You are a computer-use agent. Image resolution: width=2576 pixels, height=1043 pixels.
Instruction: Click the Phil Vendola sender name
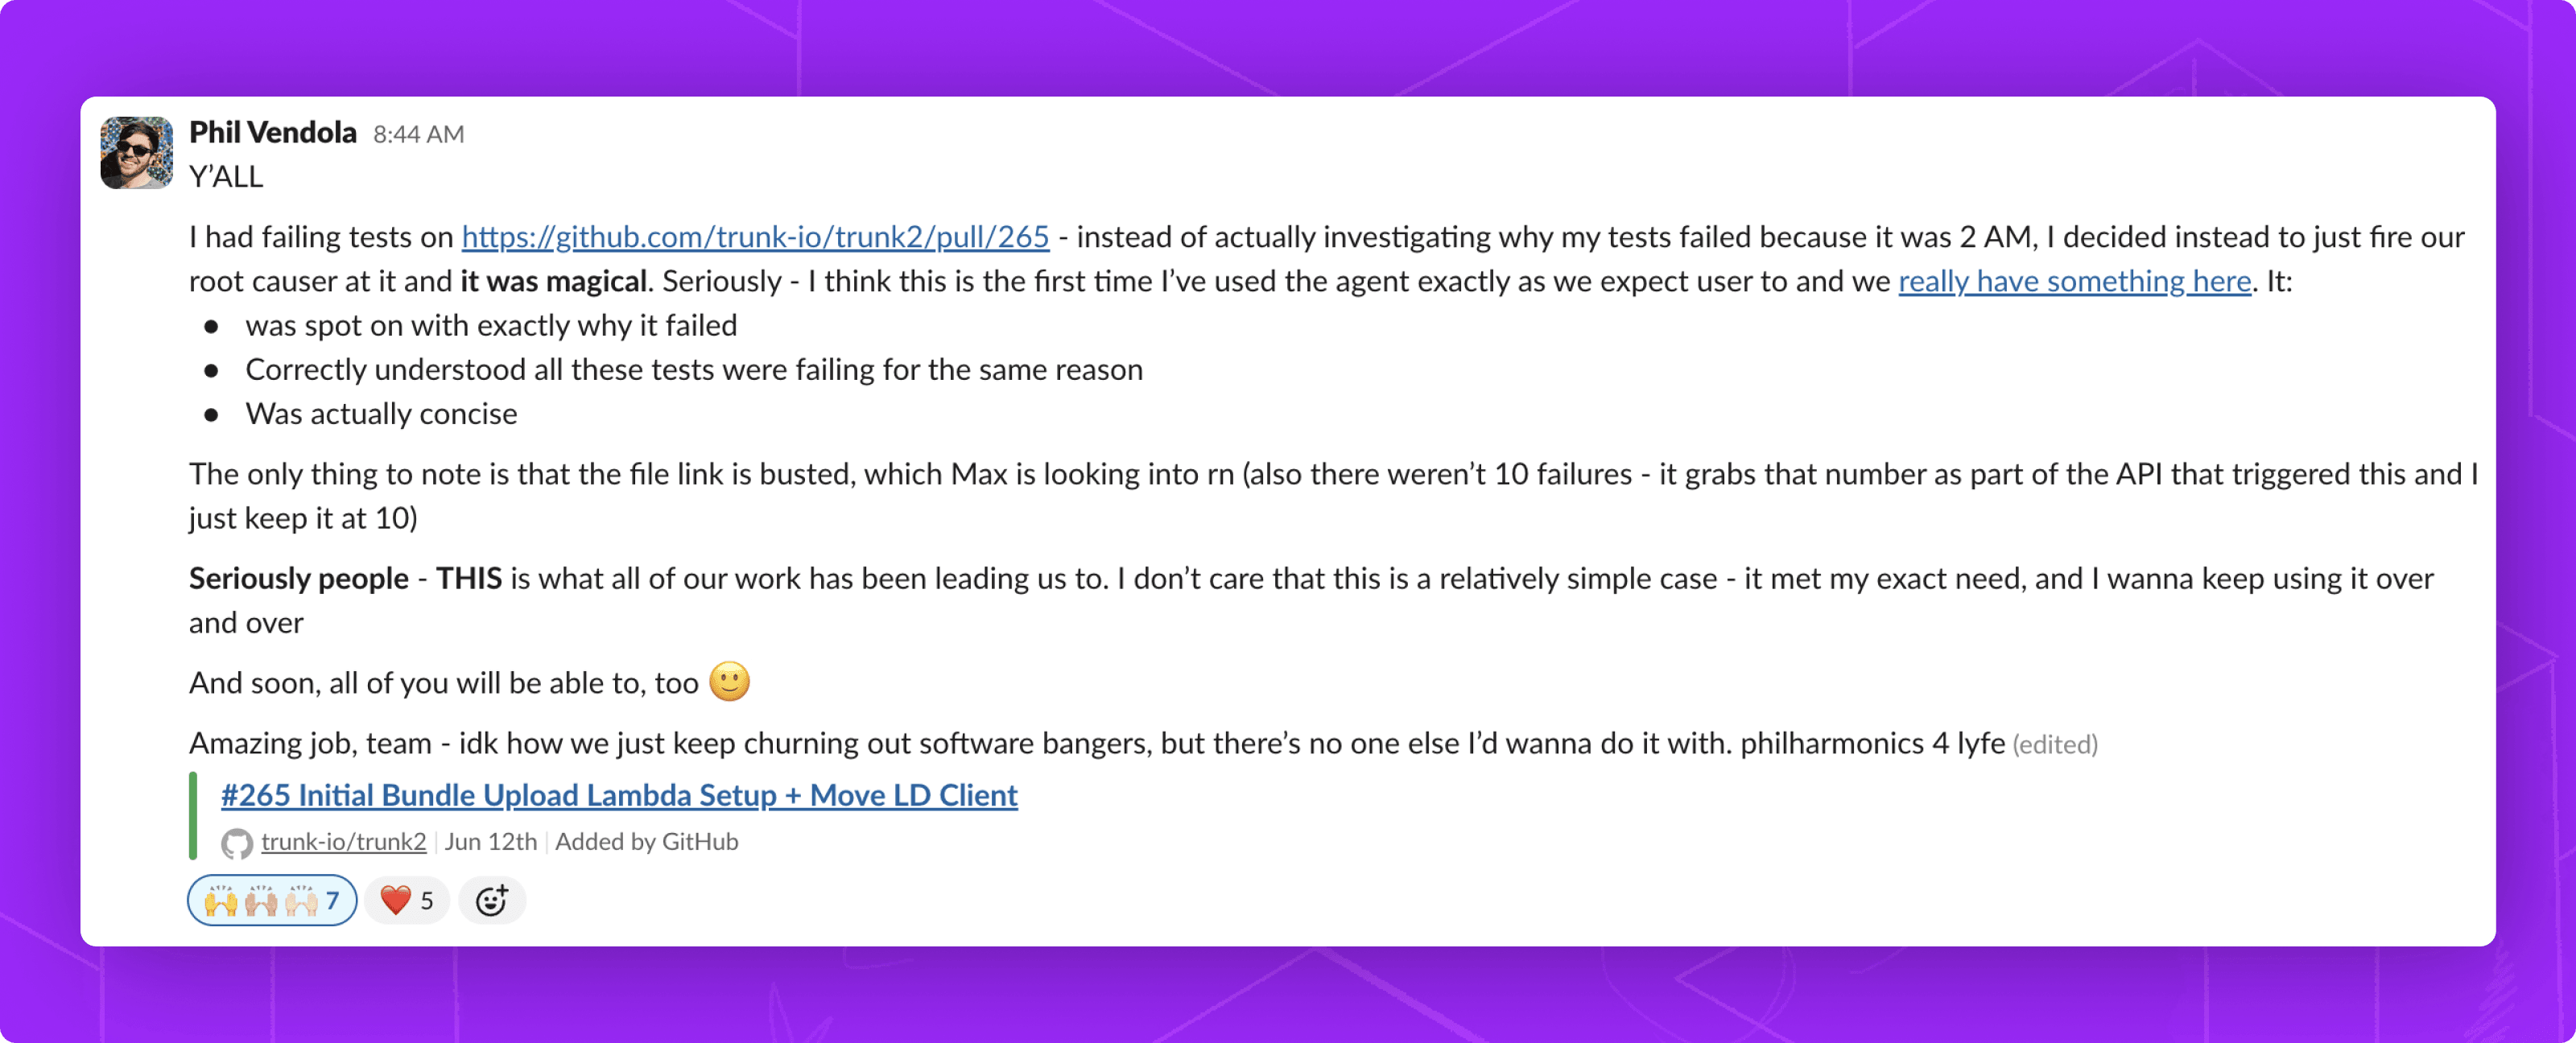(272, 133)
